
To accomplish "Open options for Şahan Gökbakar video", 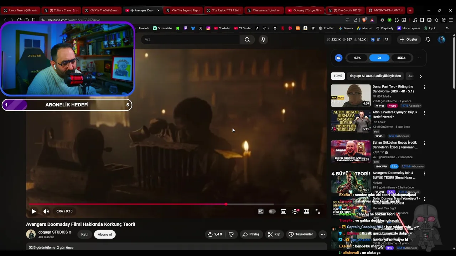I will (424, 143).
